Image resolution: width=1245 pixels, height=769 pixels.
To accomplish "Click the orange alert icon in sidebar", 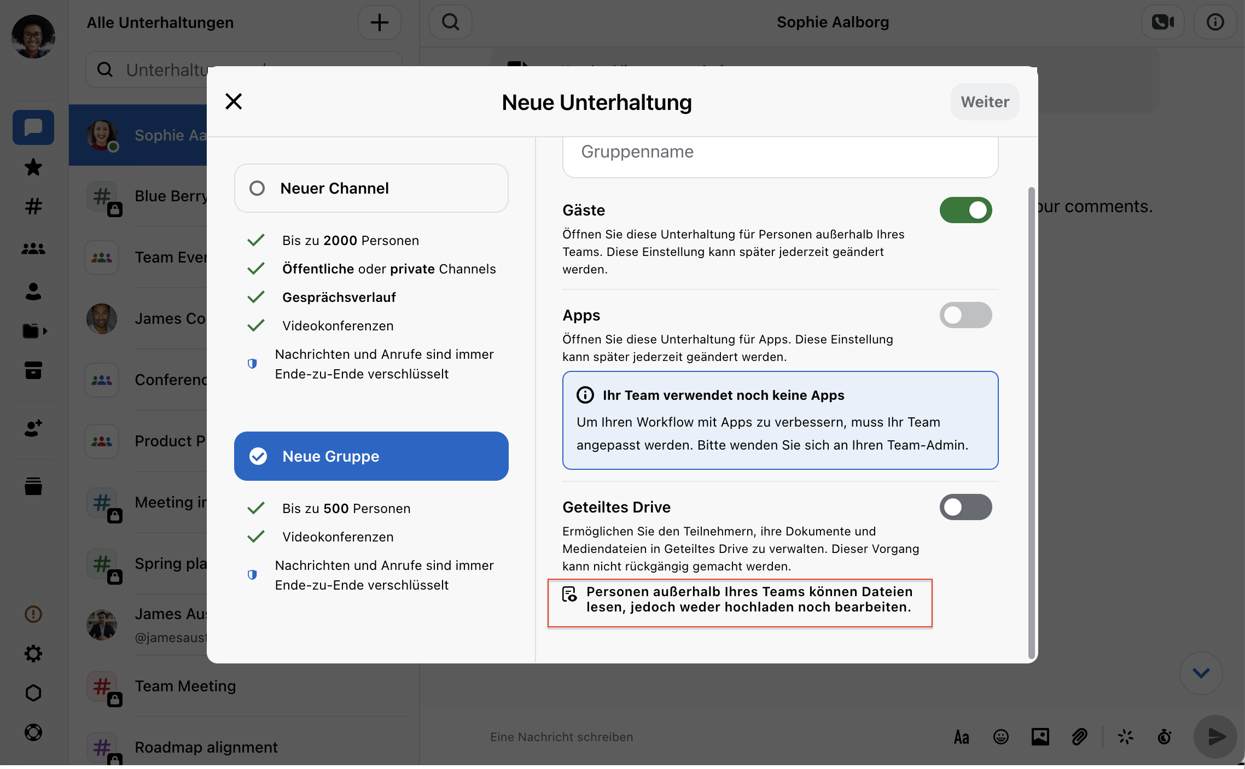I will coord(33,614).
